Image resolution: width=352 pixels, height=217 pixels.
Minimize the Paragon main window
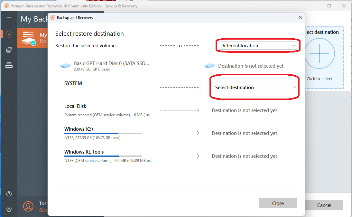pyautogui.click(x=315, y=6)
